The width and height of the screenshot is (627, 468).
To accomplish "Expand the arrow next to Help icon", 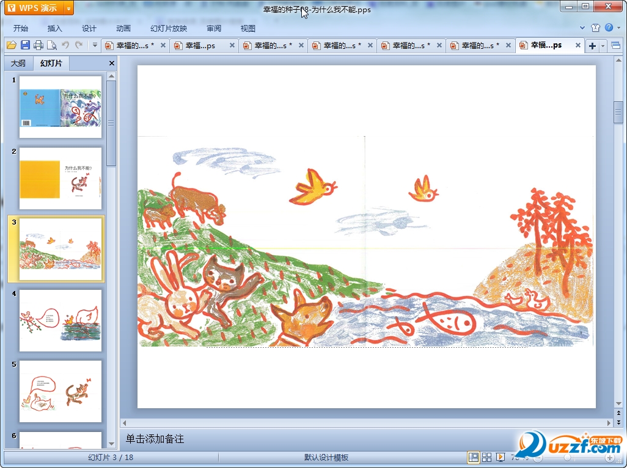I will coord(618,27).
